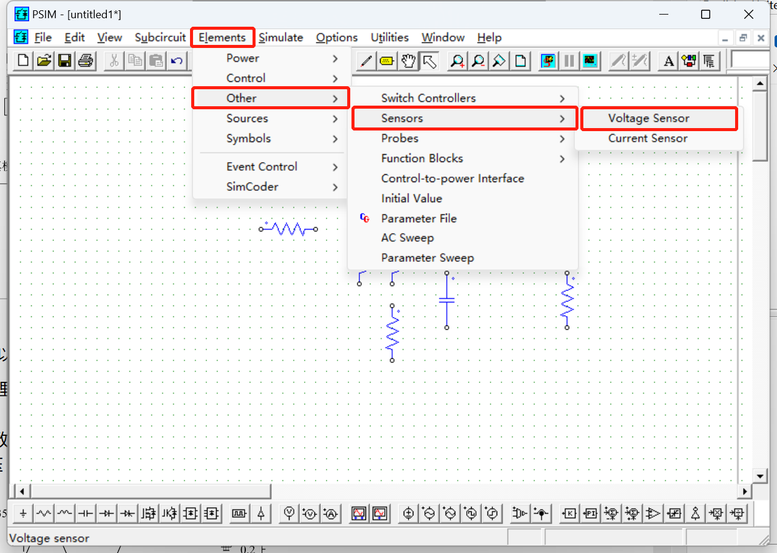The height and width of the screenshot is (553, 777).
Task: Select the AC Sweep menu entry
Action: coord(463,238)
